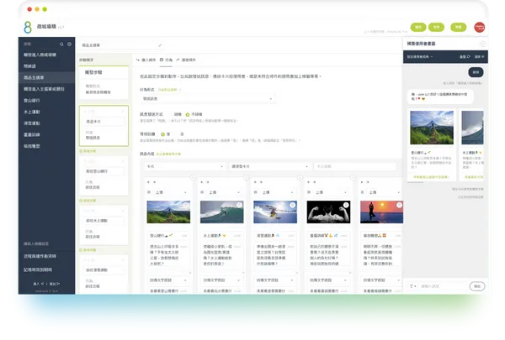Viewport: 505px width, 340px height.
Task: Open the behavior type dropdown below 行為形式
Action: tap(208, 99)
